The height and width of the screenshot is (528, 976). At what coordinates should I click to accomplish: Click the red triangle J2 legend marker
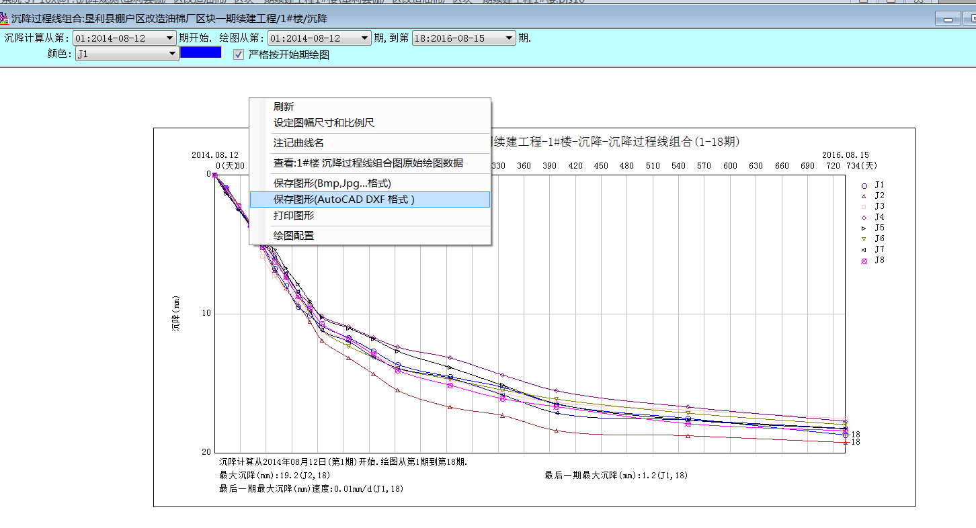click(864, 196)
